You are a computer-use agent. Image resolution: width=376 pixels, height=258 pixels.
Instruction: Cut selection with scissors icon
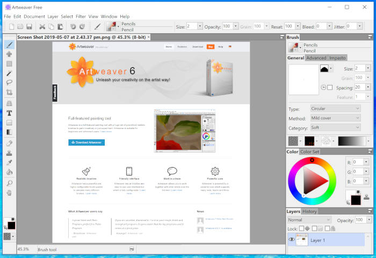42,26
